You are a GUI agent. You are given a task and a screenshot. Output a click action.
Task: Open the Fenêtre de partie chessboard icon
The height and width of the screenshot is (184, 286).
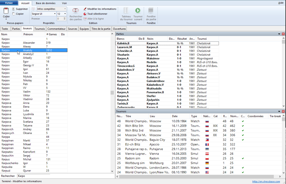[151, 11]
